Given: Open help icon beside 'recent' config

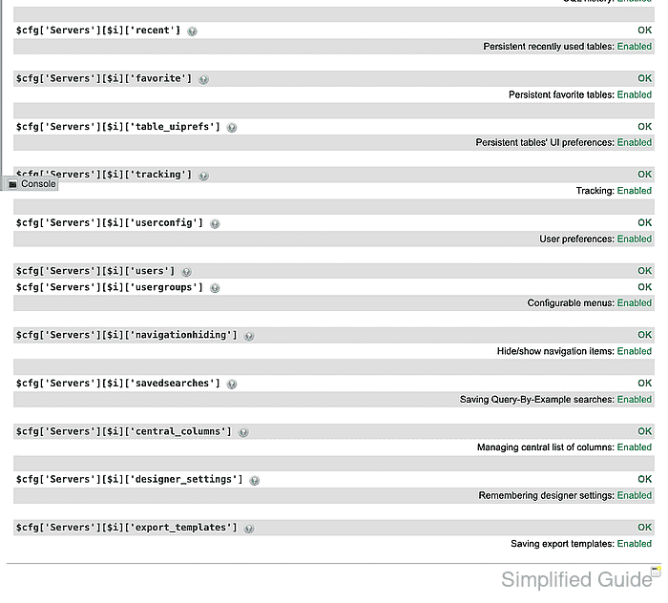Looking at the screenshot, I should 192,31.
